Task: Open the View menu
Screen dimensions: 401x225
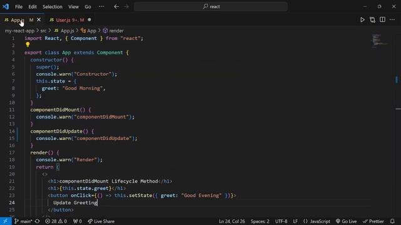Action: tap(73, 7)
